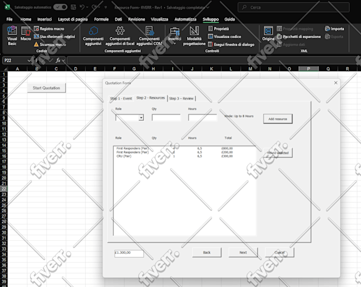Click the Qty input field

pyautogui.click(x=166, y=118)
